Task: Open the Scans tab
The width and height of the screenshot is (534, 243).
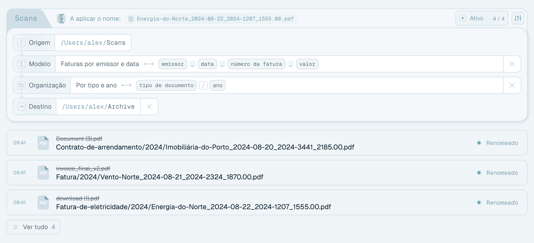Action: point(26,18)
